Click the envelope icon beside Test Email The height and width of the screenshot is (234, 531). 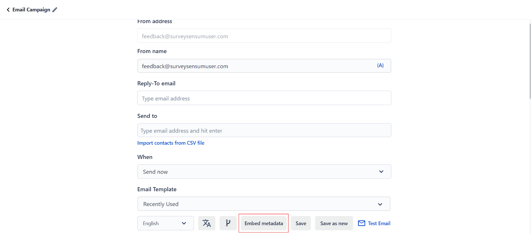pyautogui.click(x=361, y=223)
